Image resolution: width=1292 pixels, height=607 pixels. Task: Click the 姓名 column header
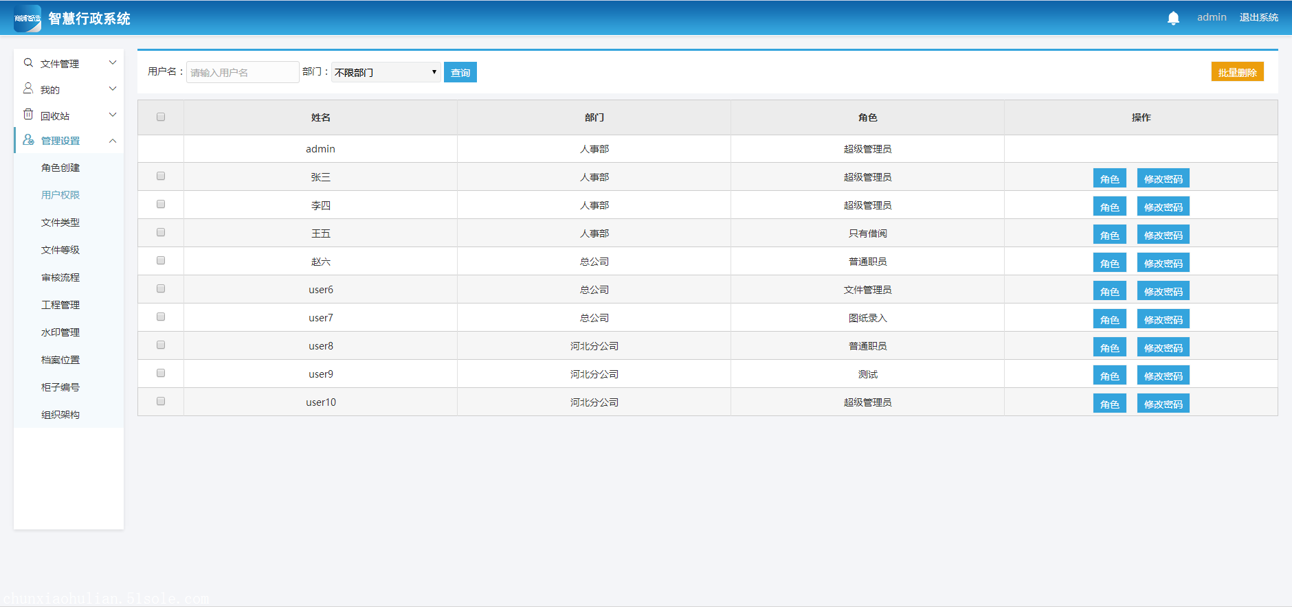click(320, 117)
